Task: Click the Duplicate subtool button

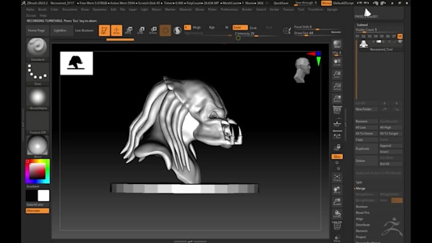Action: (366, 148)
